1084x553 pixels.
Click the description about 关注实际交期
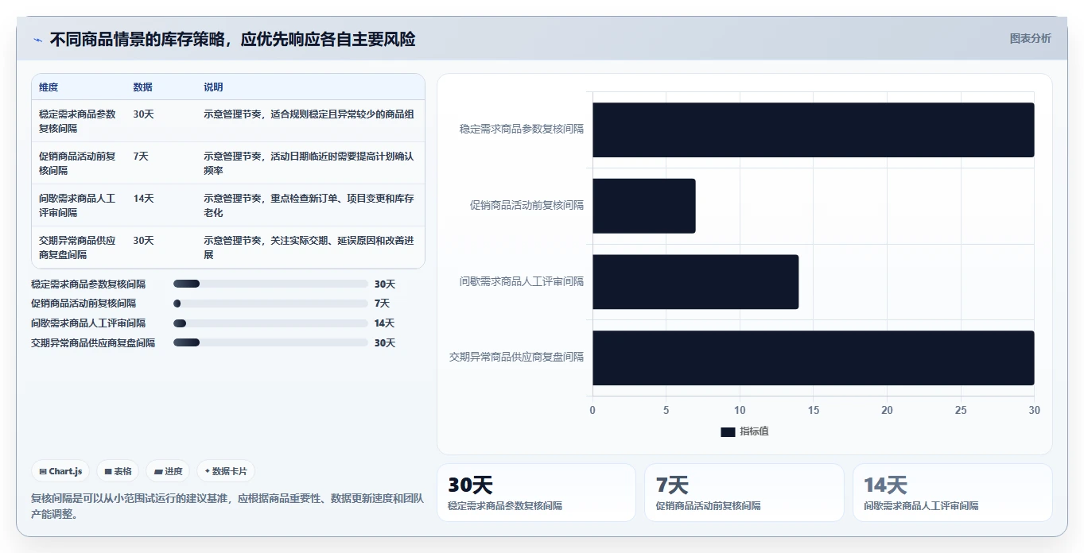coord(309,247)
